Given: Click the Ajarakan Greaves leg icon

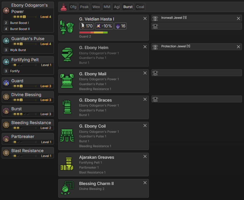Looking at the screenshot, I should point(67,164).
